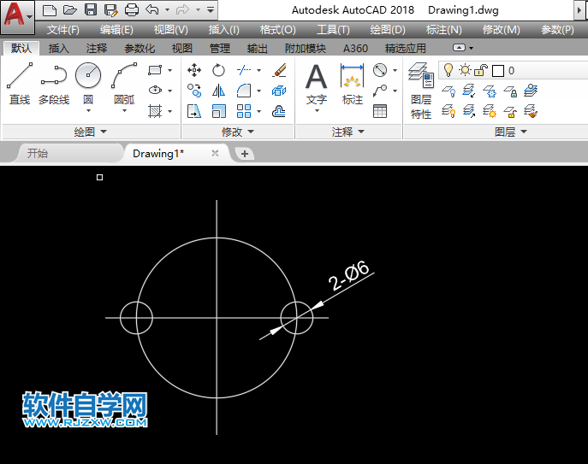
Task: Click the layer 0 color swatch
Action: (x=497, y=70)
